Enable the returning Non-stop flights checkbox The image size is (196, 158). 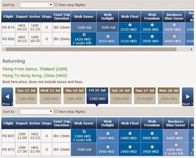coord(56,111)
